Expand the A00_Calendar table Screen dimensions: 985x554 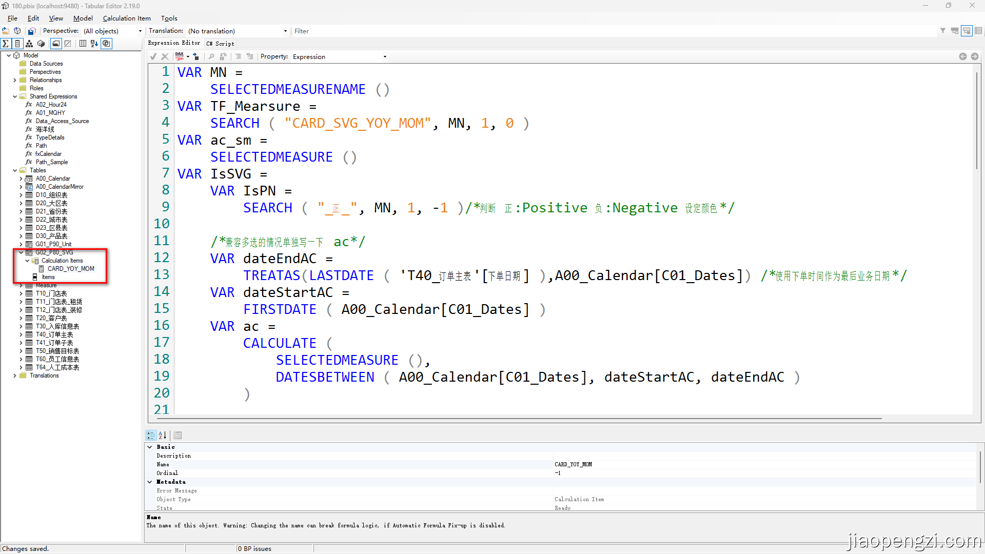[x=21, y=179]
